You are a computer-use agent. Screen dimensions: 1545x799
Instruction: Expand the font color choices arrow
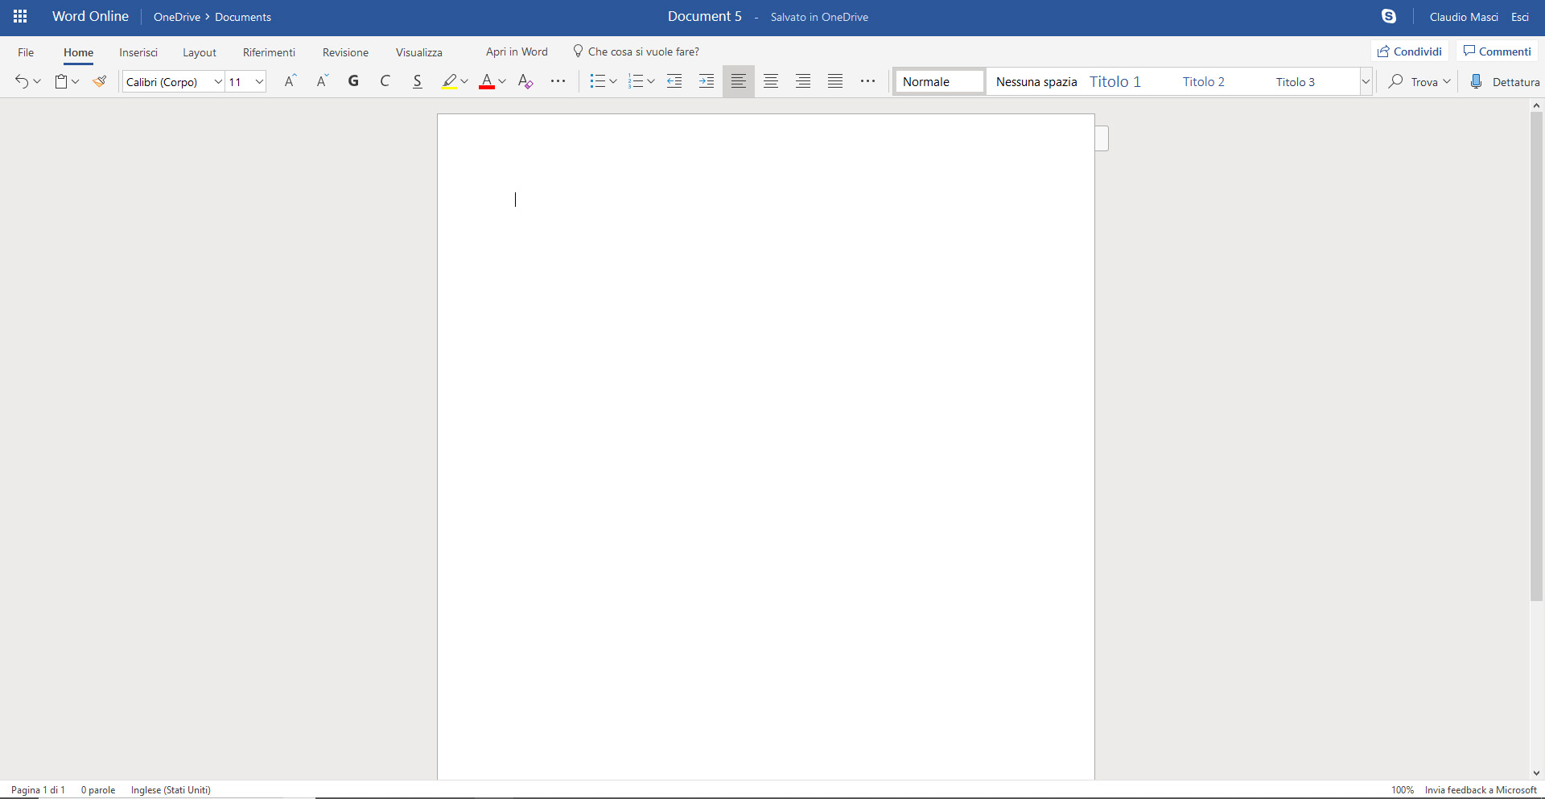pyautogui.click(x=501, y=80)
